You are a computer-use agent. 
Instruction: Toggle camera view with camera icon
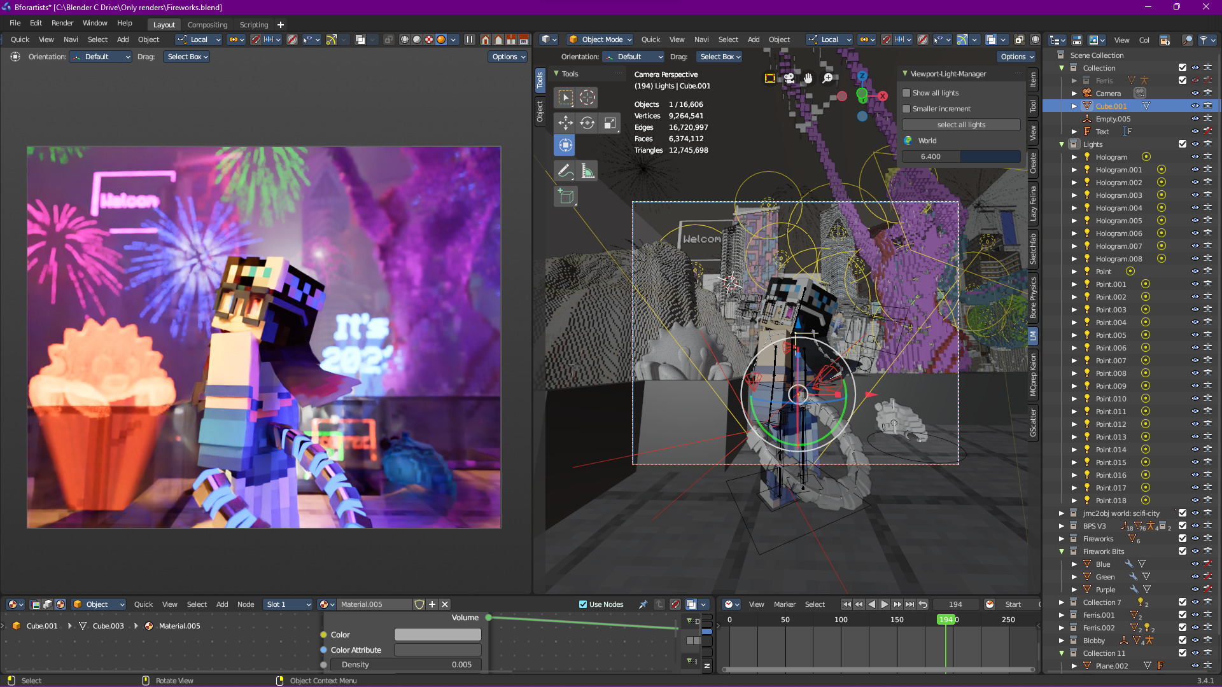(x=789, y=78)
